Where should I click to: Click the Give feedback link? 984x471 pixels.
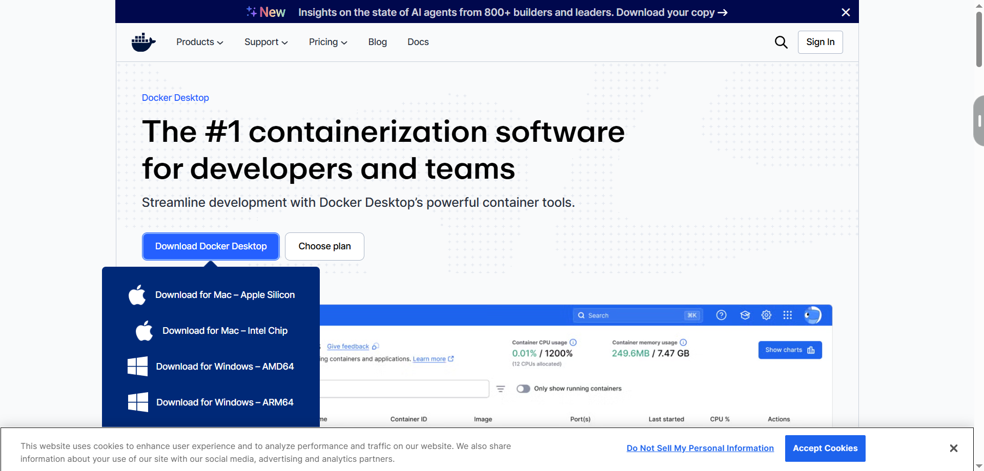(348, 347)
